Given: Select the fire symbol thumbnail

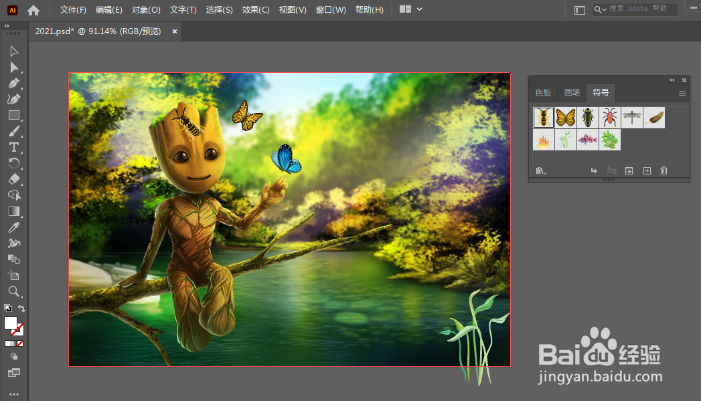Looking at the screenshot, I should click(x=544, y=140).
